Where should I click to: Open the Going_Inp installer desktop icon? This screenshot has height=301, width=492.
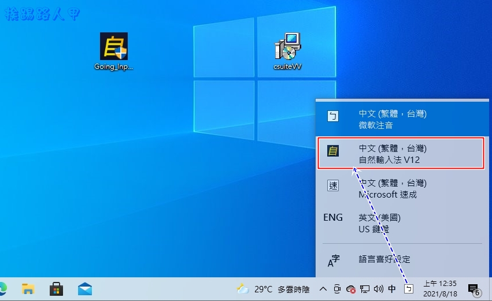point(113,51)
